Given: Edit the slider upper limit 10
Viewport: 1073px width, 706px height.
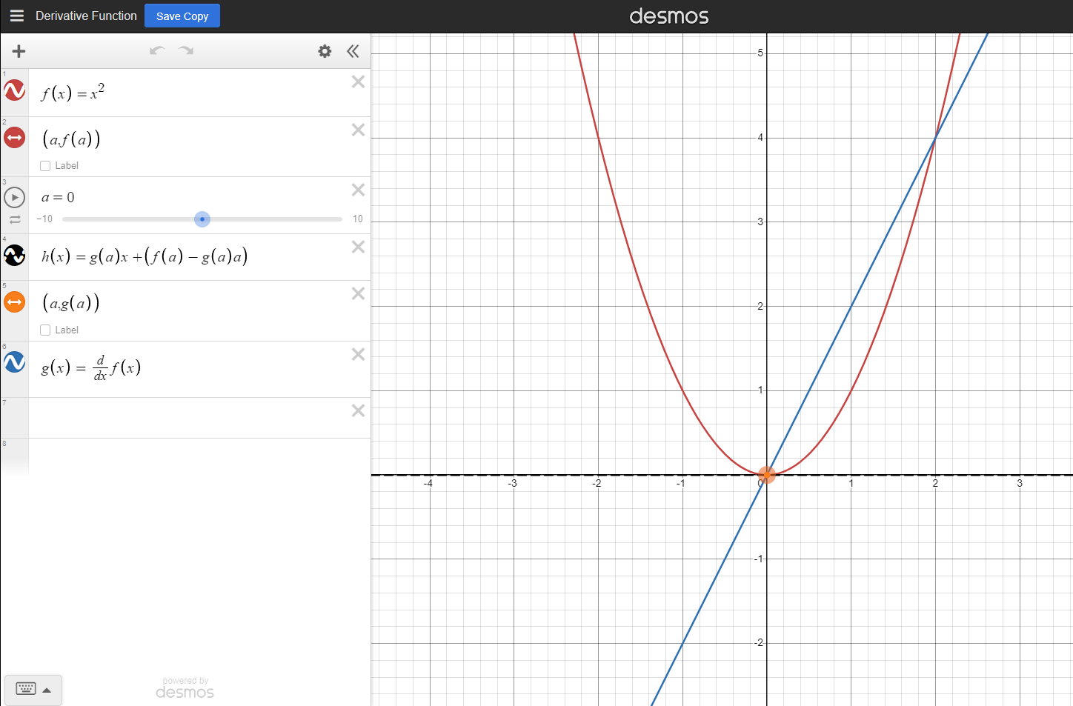Looking at the screenshot, I should pos(358,219).
